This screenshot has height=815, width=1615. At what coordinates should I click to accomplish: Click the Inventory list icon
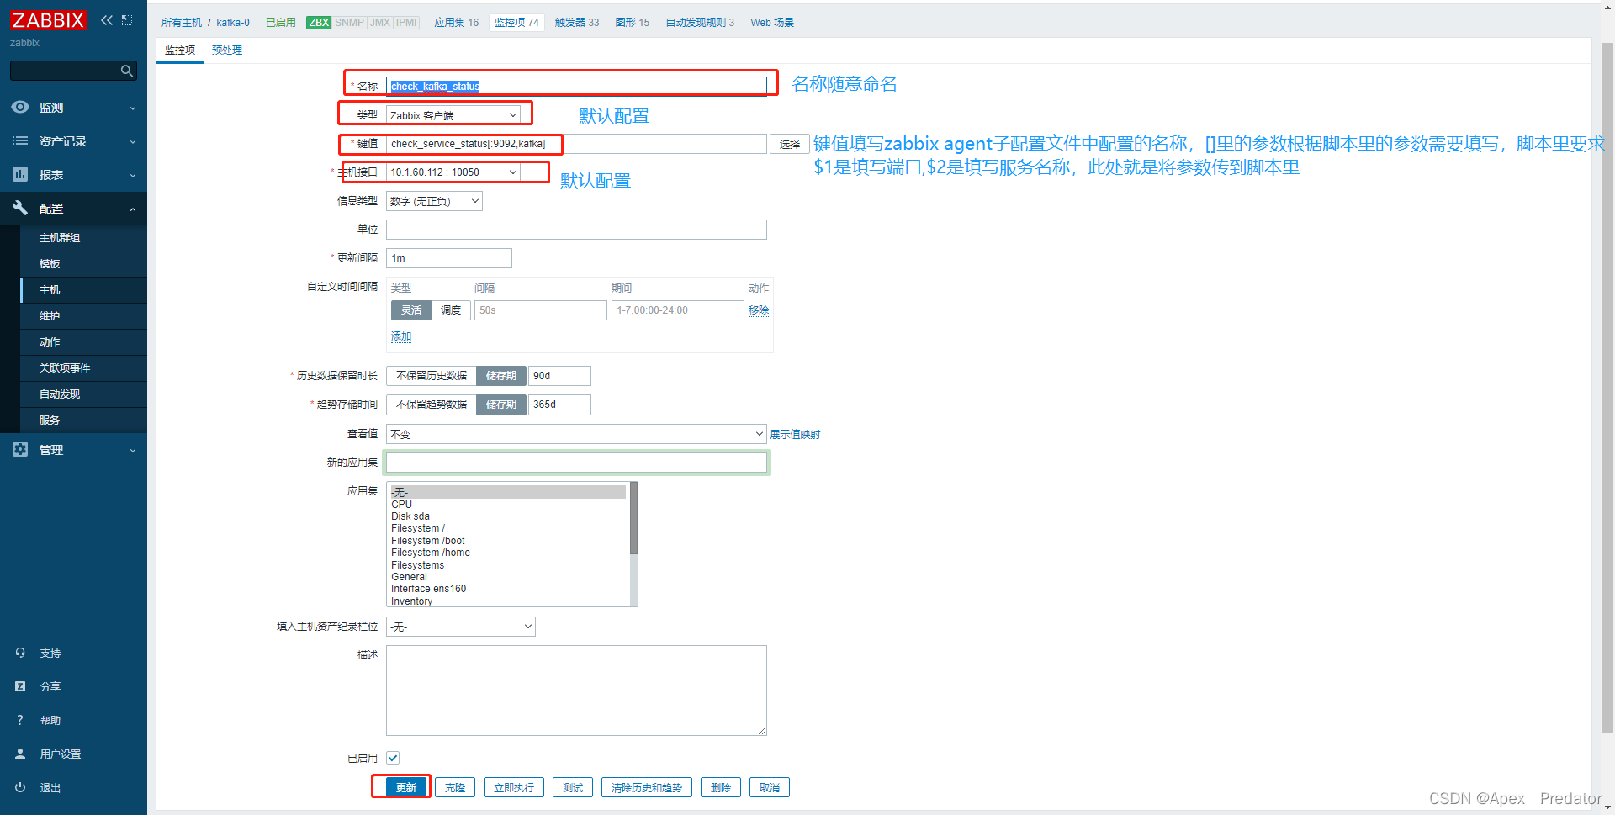click(x=20, y=140)
